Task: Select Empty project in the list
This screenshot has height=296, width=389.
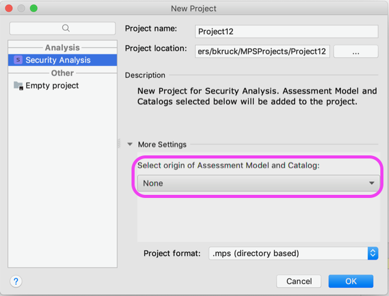Action: click(52, 86)
